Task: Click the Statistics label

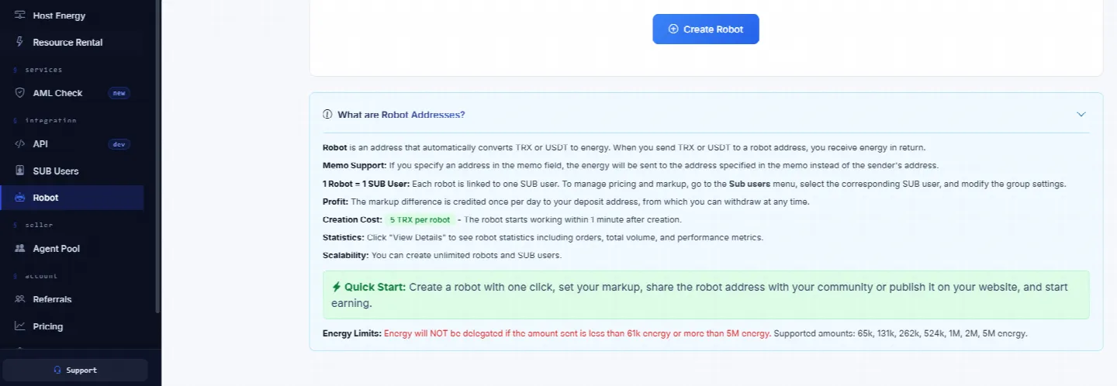Action: click(344, 237)
